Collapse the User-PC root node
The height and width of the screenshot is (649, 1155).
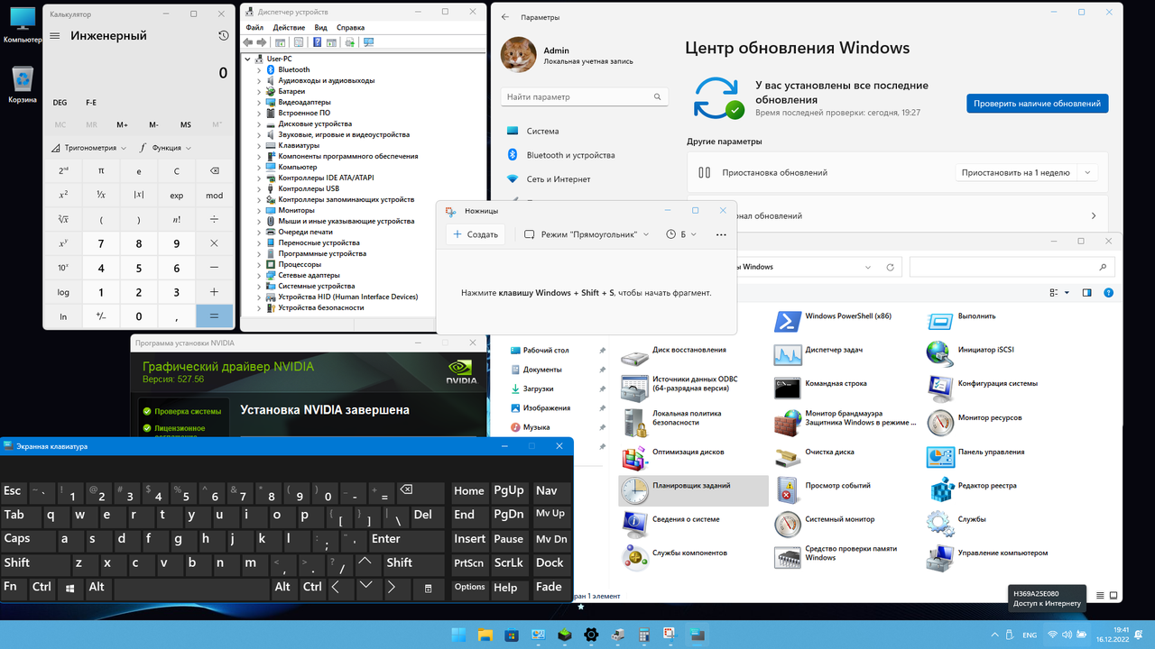pyautogui.click(x=248, y=59)
